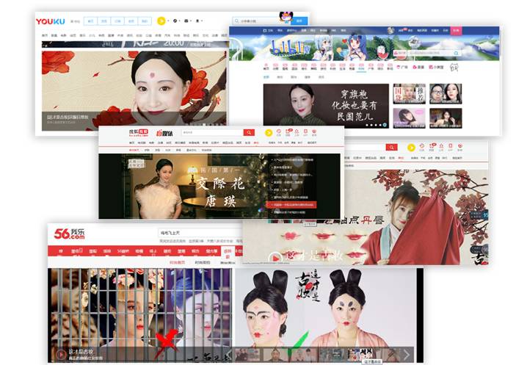Open the round dark icon after Youku's play icon
Viewport: 516px width, 365px height.
(x=175, y=21)
